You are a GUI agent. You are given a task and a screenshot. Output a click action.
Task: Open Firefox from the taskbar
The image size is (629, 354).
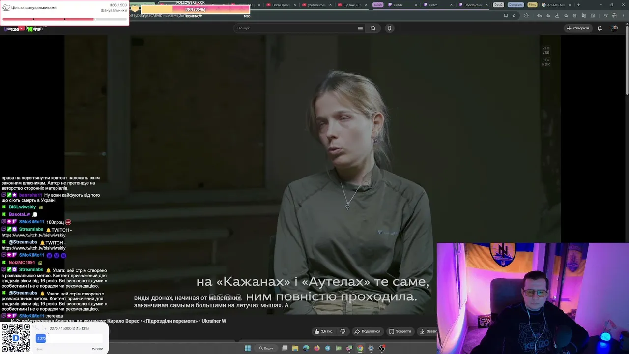click(x=317, y=348)
